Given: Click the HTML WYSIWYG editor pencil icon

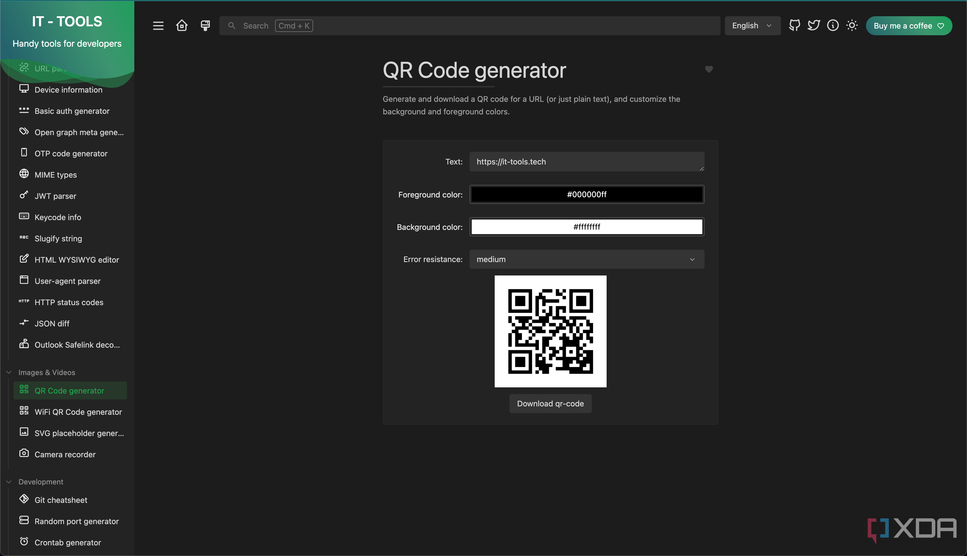Looking at the screenshot, I should (x=24, y=258).
